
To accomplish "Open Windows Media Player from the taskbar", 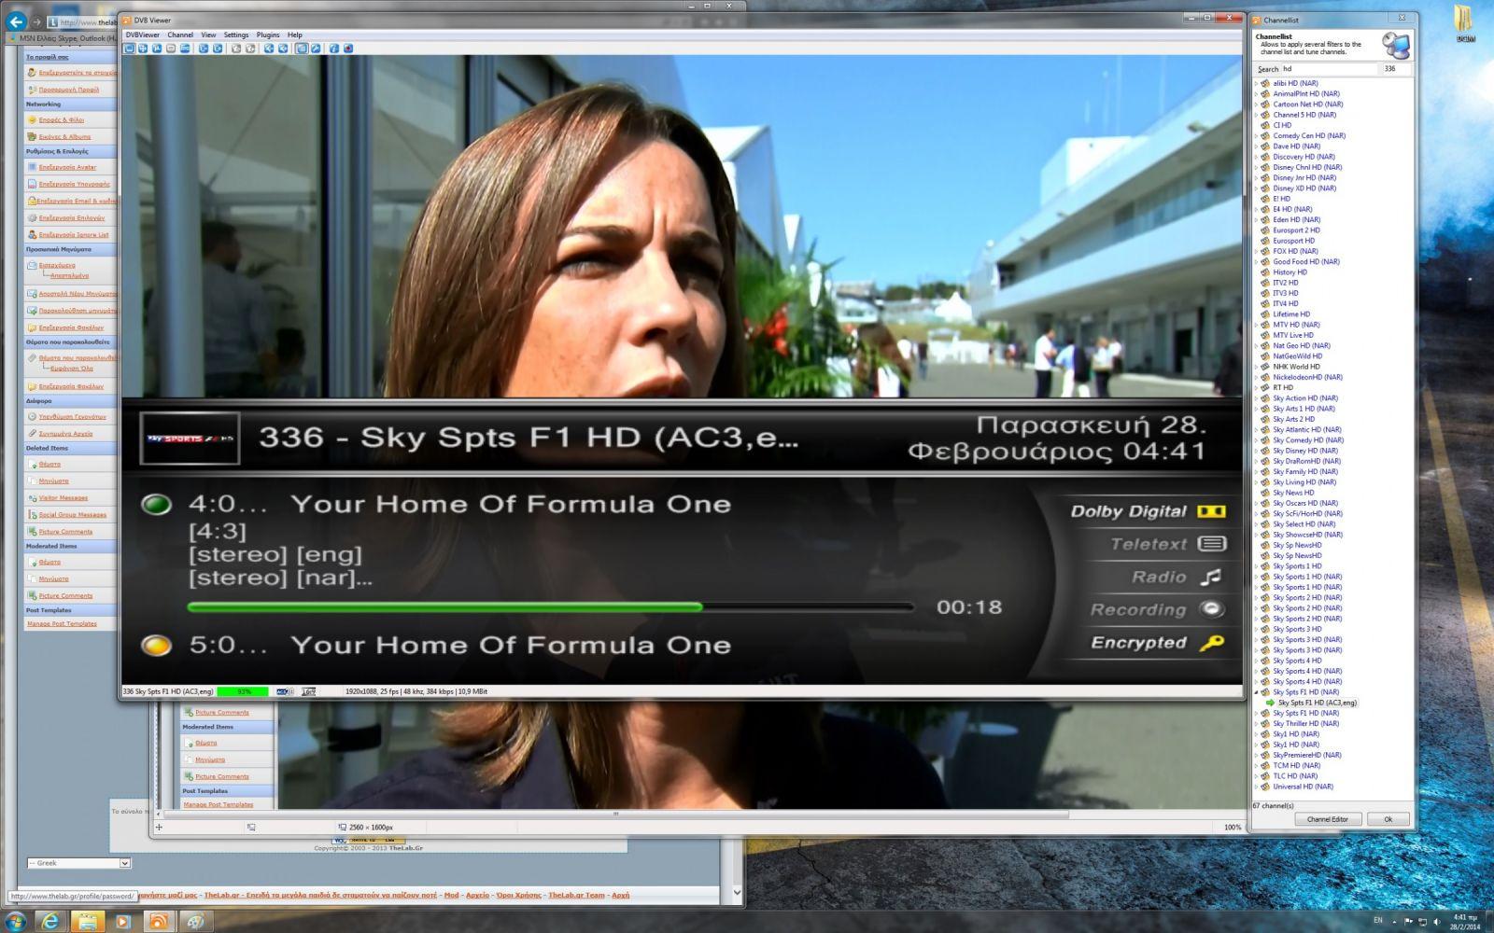I will 122,922.
